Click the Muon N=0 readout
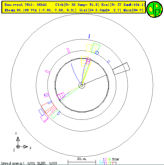 tap(133, 10)
